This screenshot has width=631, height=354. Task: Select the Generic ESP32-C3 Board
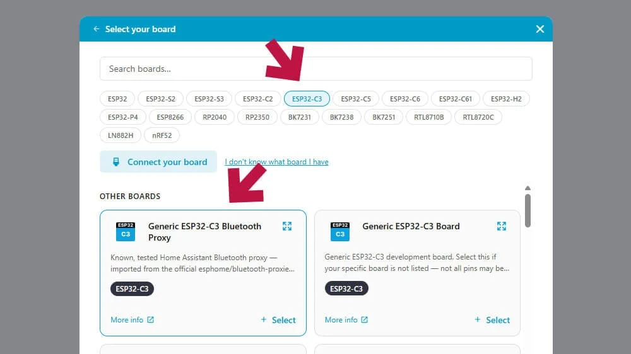[492, 320]
